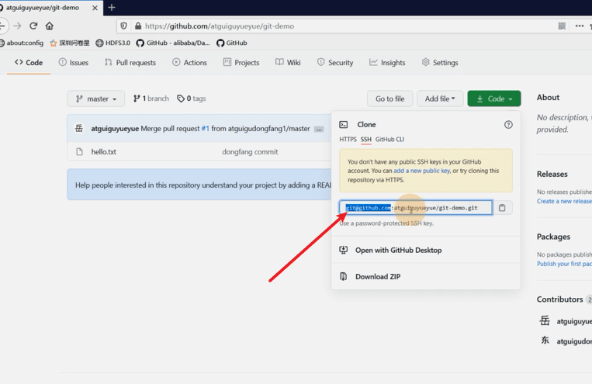Open Create a new release link
The width and height of the screenshot is (592, 384).
pyautogui.click(x=564, y=201)
